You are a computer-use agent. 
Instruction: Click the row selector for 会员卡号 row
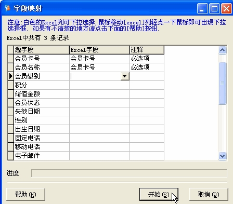10,59
